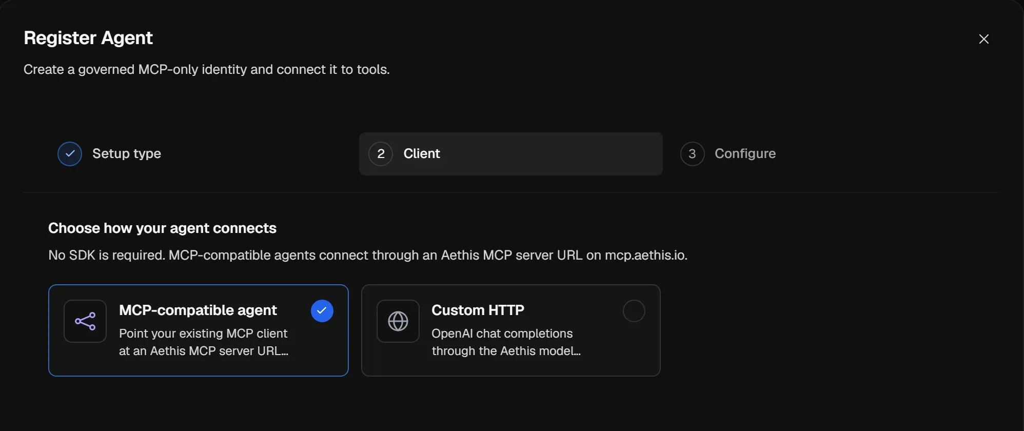Screen dimensions: 1024x431
Task: Click the 'MCP-compatible agent' card title
Action: coord(198,310)
